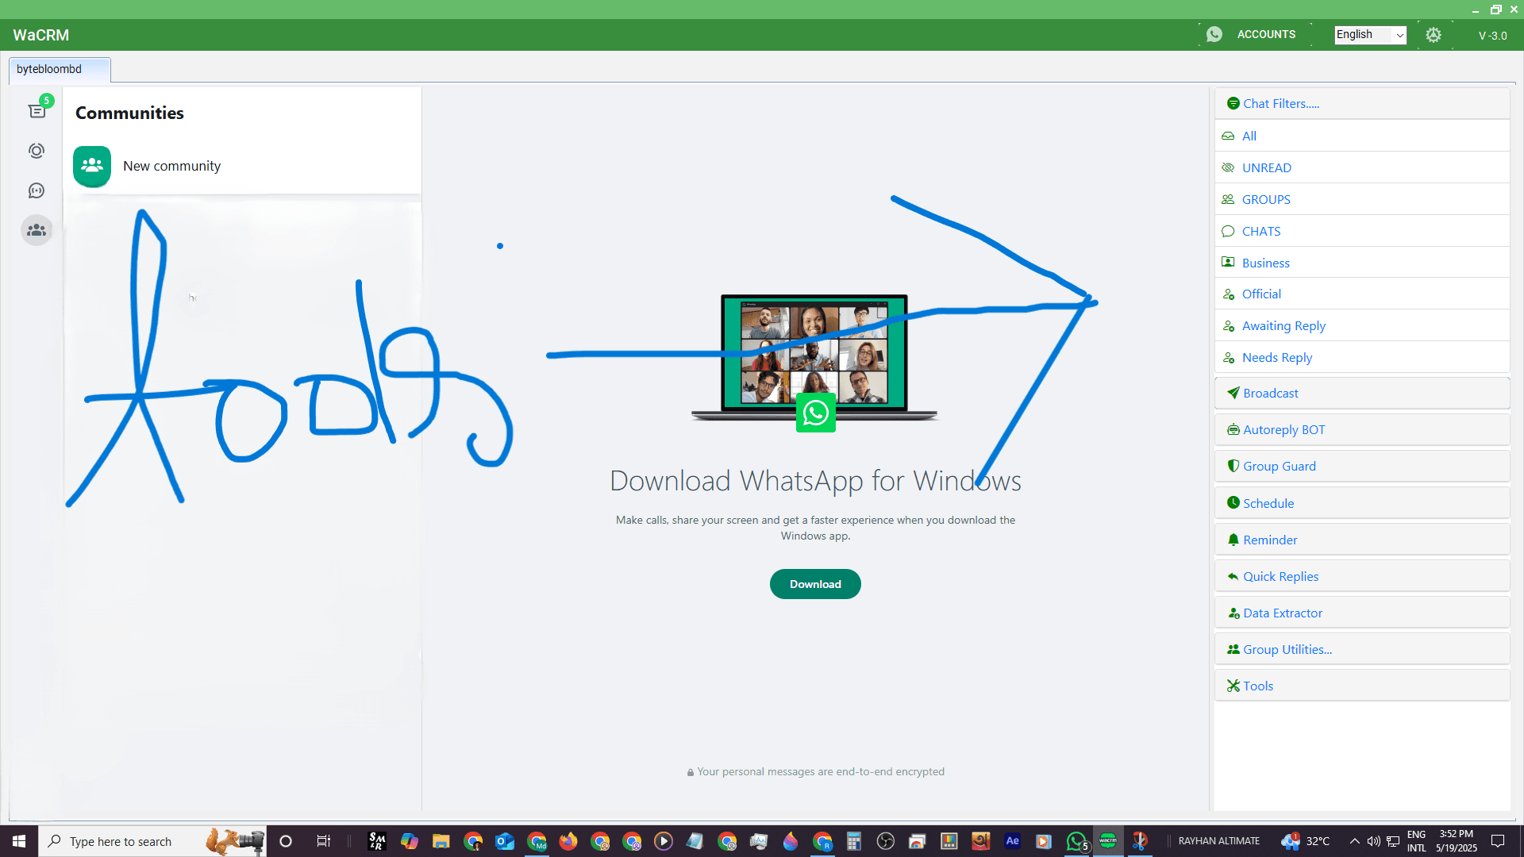Expand the Quick Replies section
1524x857 pixels.
point(1362,576)
